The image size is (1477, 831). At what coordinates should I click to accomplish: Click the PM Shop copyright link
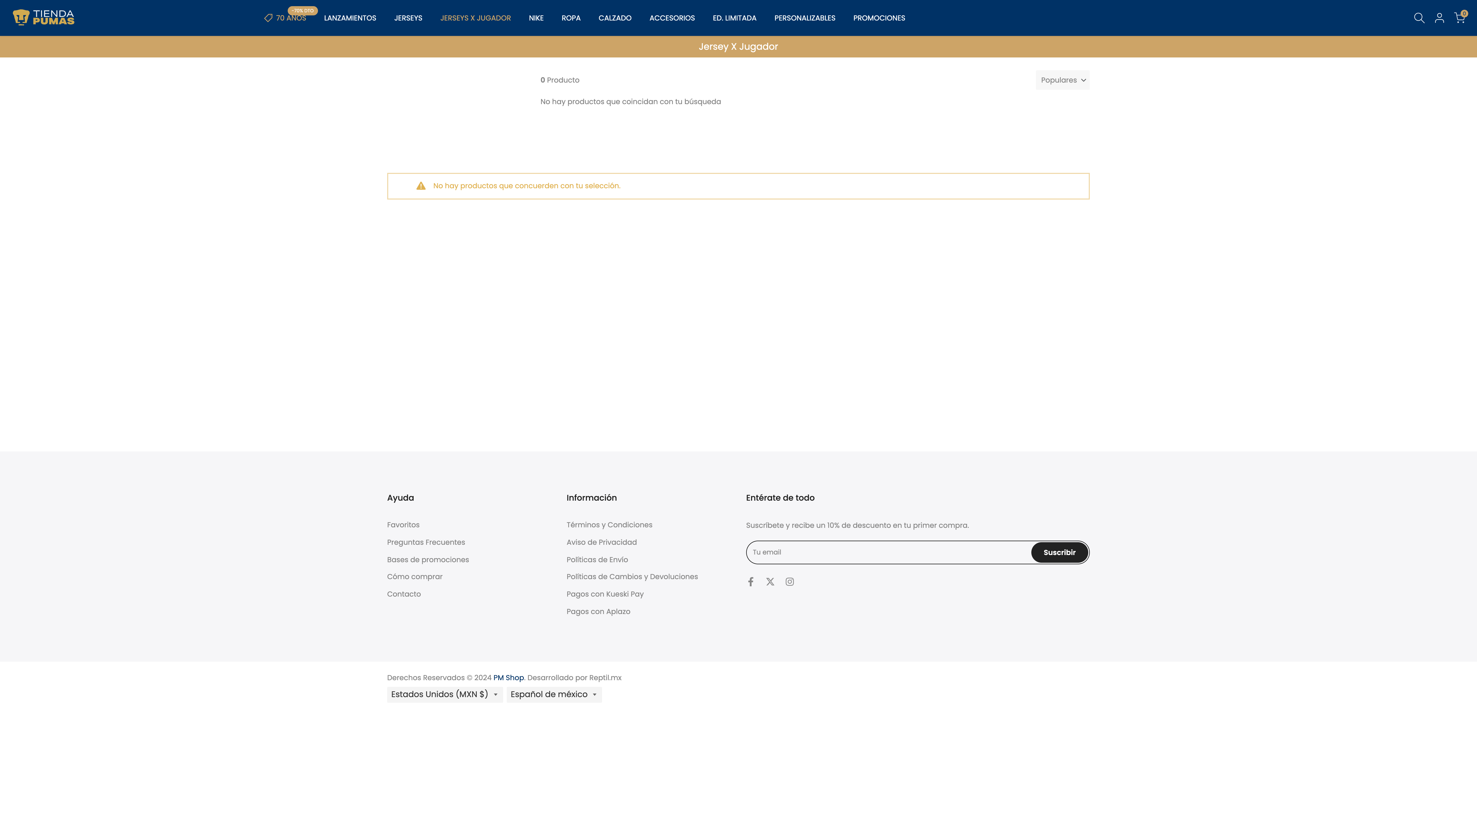click(508, 677)
